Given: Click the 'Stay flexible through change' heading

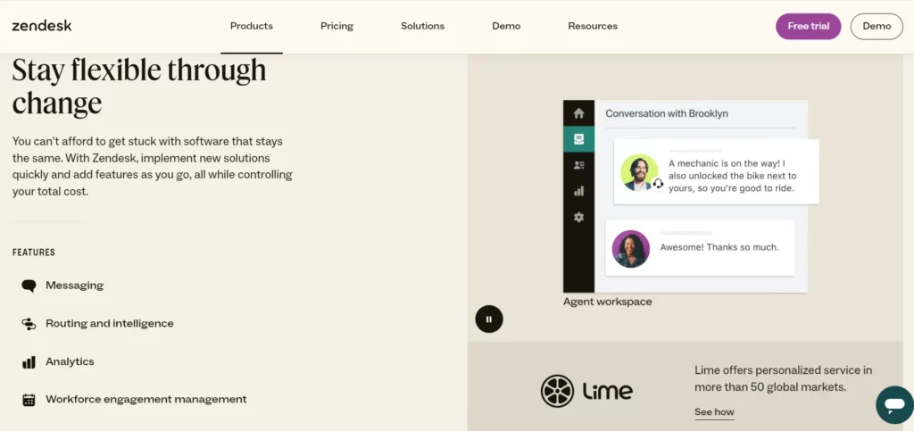Looking at the screenshot, I should 139,87.
